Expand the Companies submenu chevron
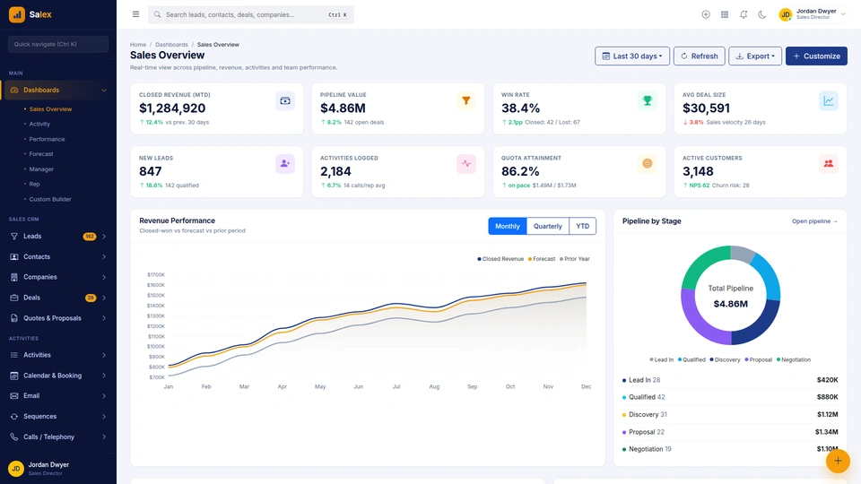861x484 pixels. (x=104, y=277)
